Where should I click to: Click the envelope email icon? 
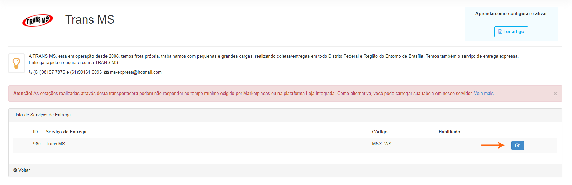(106, 72)
